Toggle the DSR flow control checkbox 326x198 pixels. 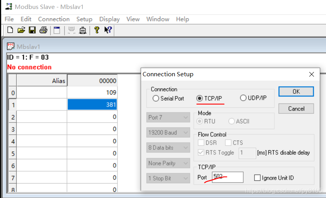click(201, 143)
